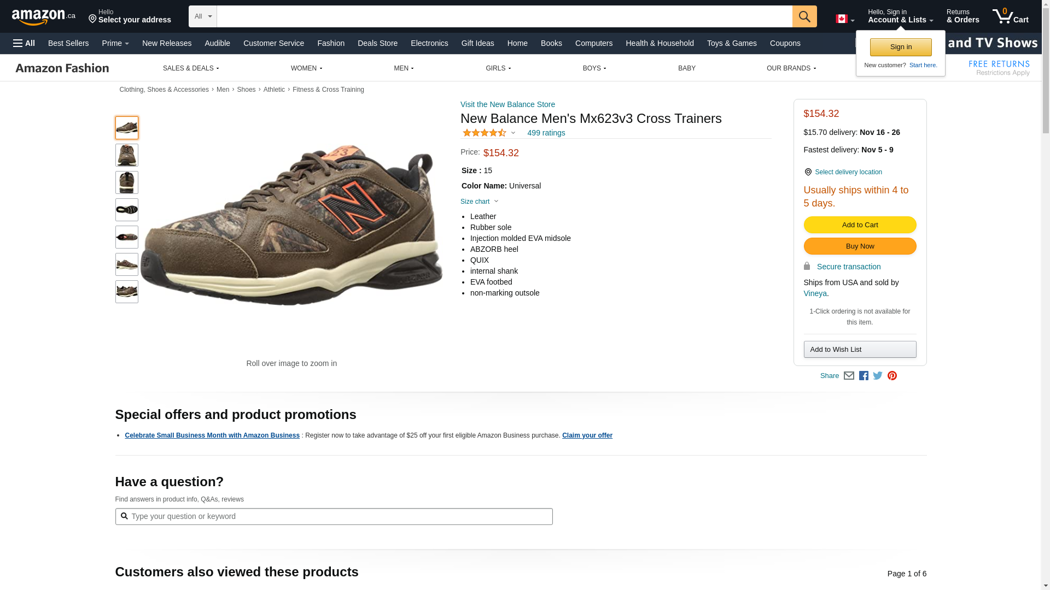Share the product on Twitter

[x=878, y=376]
